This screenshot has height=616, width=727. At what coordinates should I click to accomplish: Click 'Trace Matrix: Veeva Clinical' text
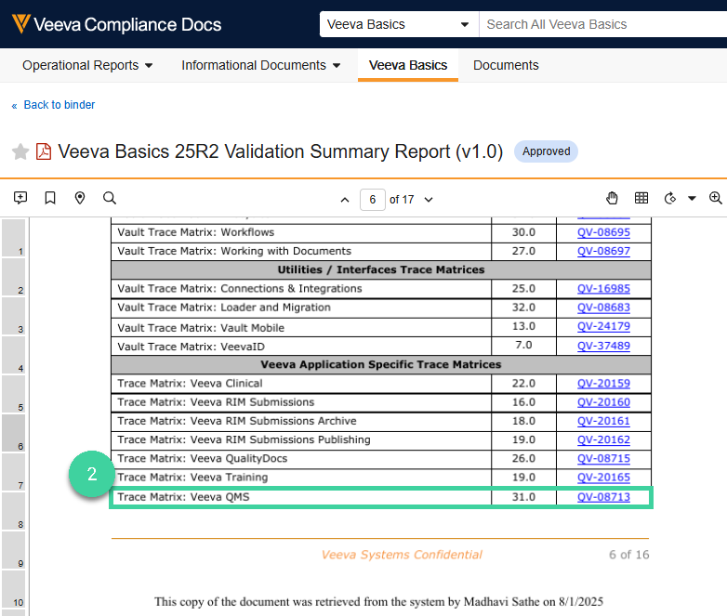coord(190,384)
